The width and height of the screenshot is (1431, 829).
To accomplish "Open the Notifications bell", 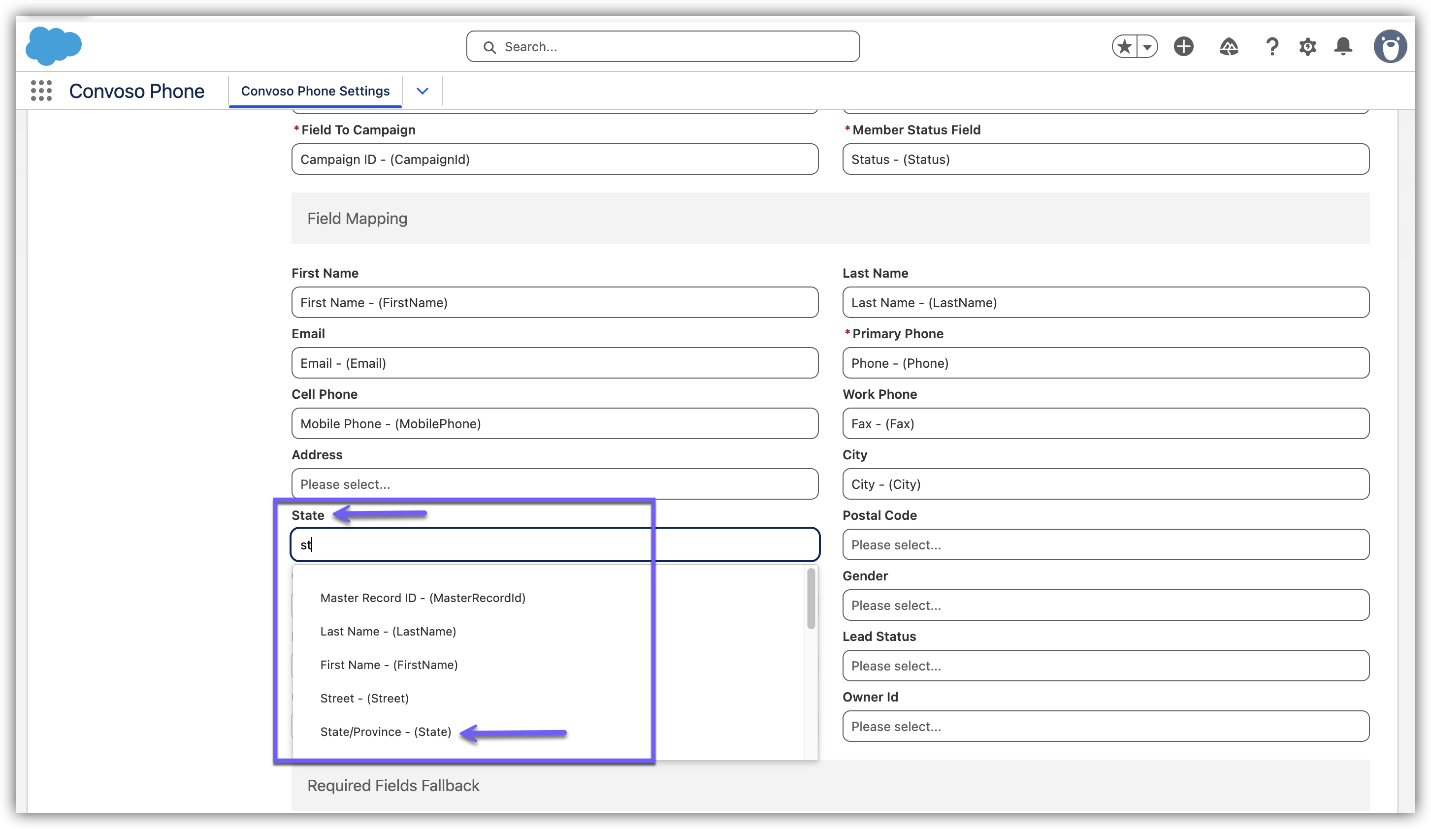I will [x=1343, y=47].
